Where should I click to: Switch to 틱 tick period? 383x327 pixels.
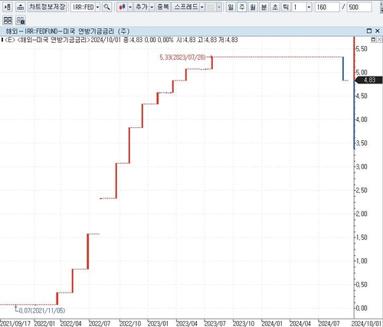point(286,7)
